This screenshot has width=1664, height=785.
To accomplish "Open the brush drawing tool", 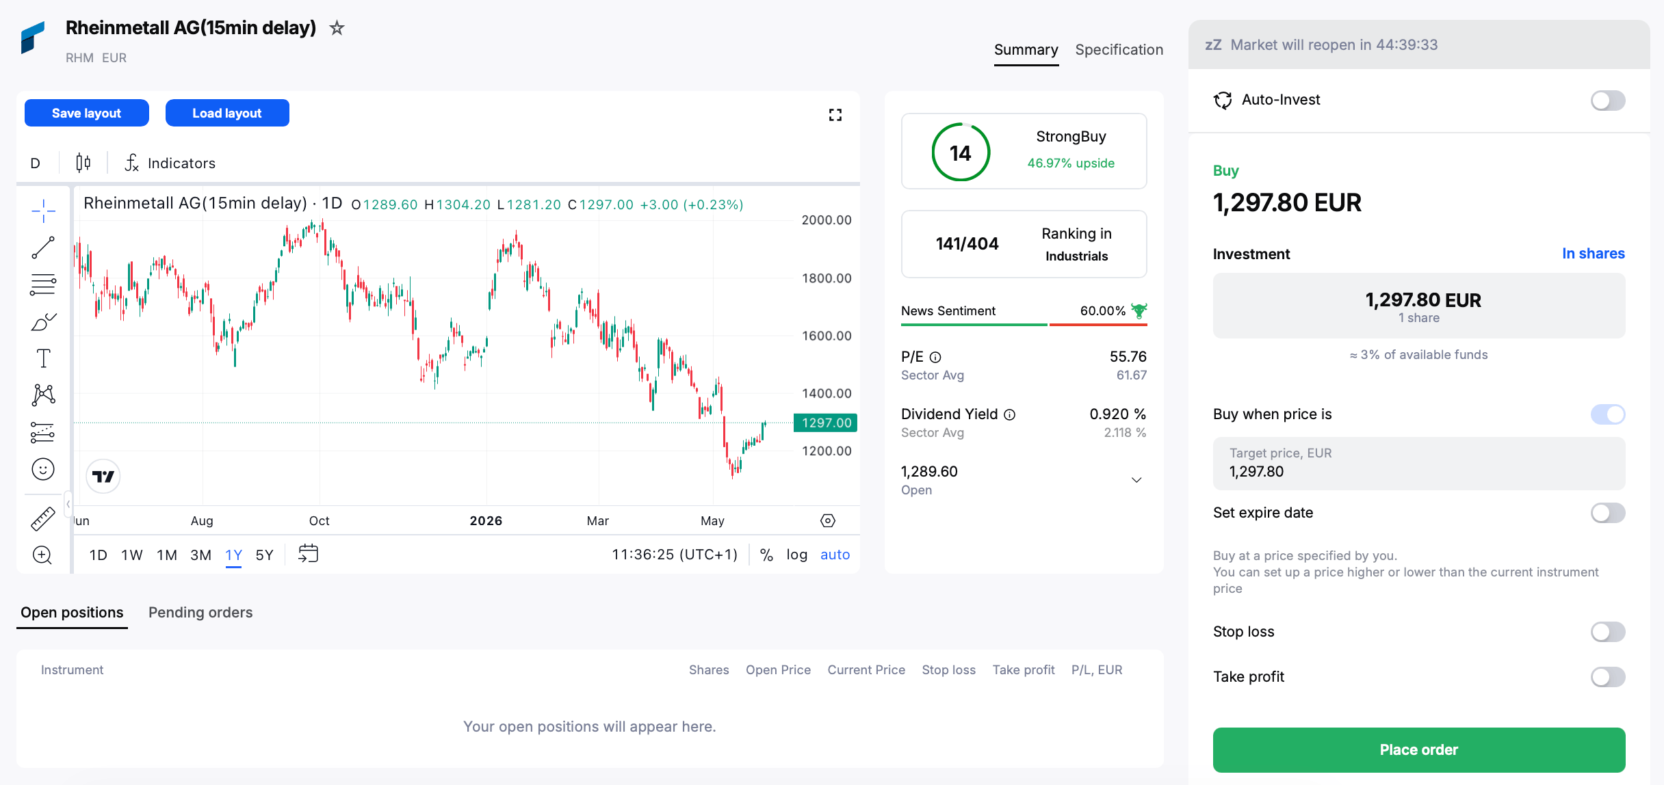I will click(x=43, y=321).
